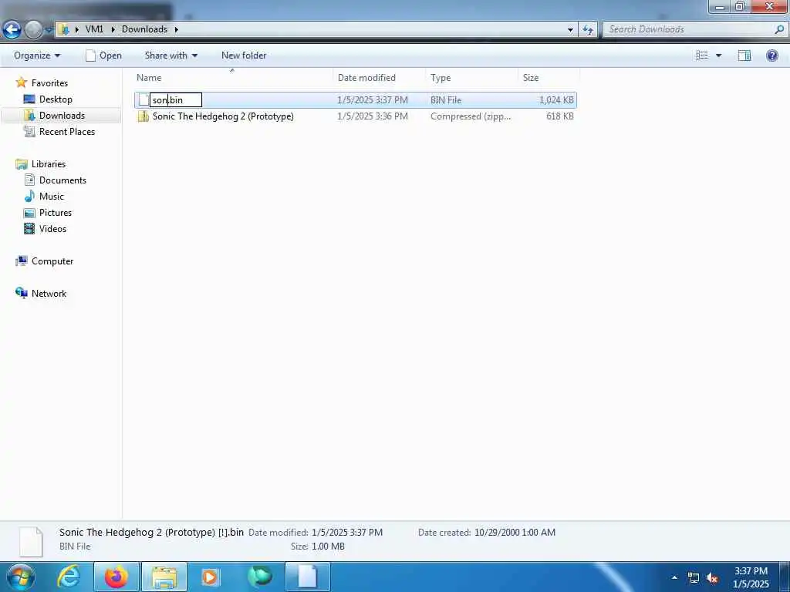The image size is (790, 592).
Task: Click the folder icon in address bar
Action: (65, 29)
